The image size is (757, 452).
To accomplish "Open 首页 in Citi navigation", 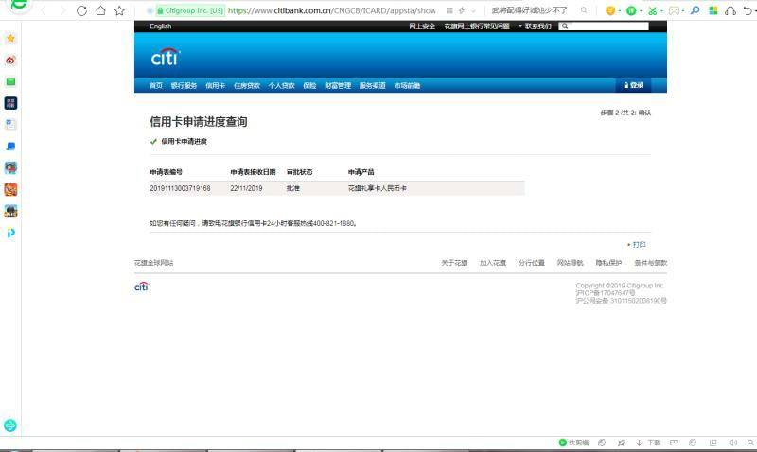I will [x=156, y=85].
